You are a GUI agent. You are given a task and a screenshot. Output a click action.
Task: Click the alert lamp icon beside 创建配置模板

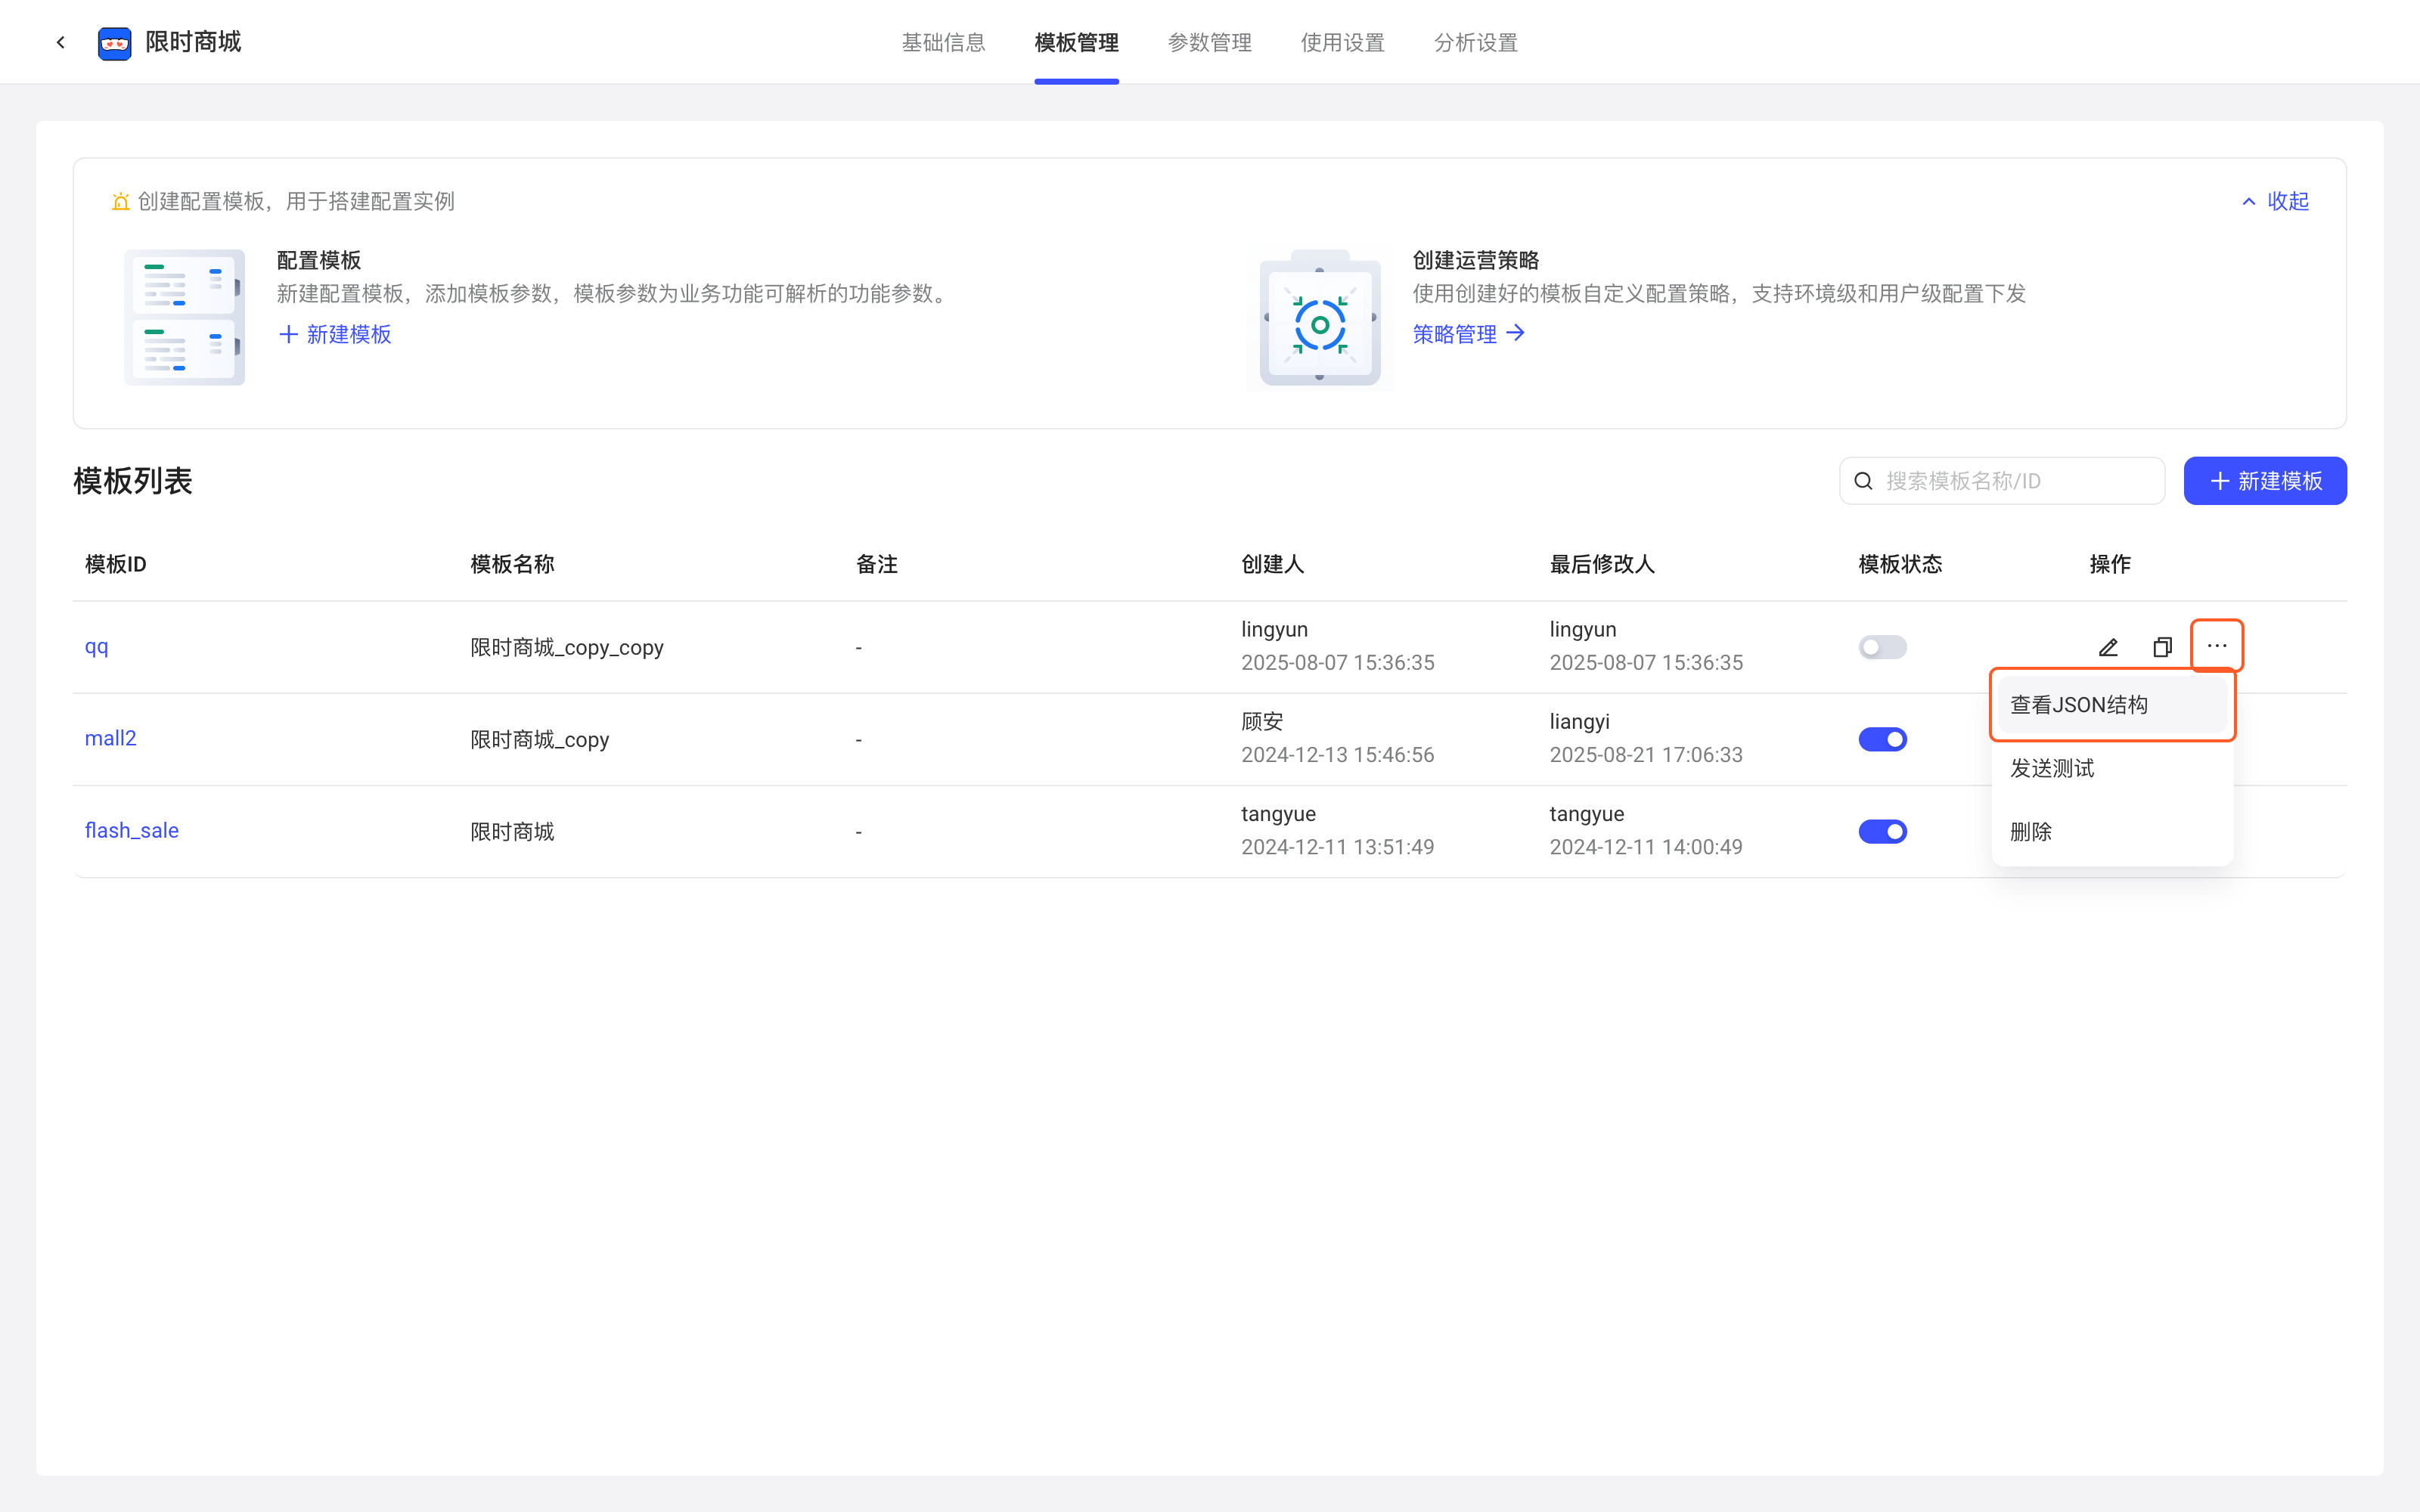click(121, 201)
